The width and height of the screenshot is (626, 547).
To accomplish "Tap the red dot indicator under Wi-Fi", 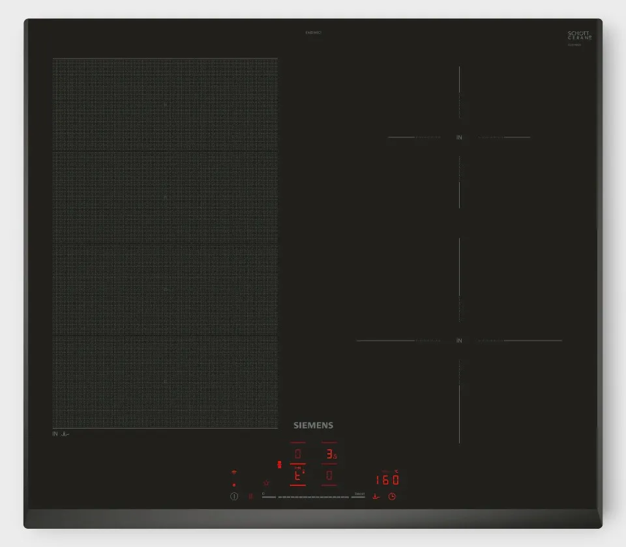I will pyautogui.click(x=233, y=484).
